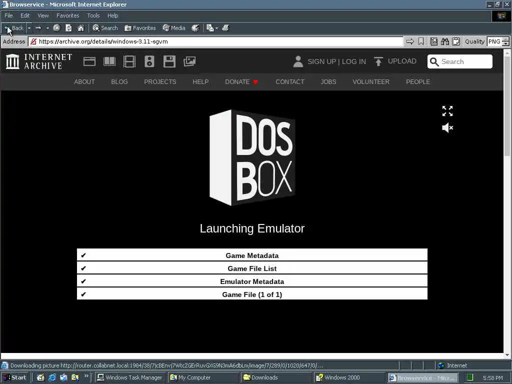This screenshot has height=384, width=512.
Task: Open the Tools menu
Action: coord(93,15)
